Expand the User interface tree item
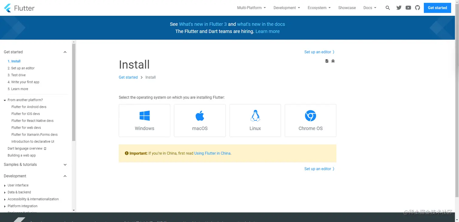The height and width of the screenshot is (222, 459). 5,186
